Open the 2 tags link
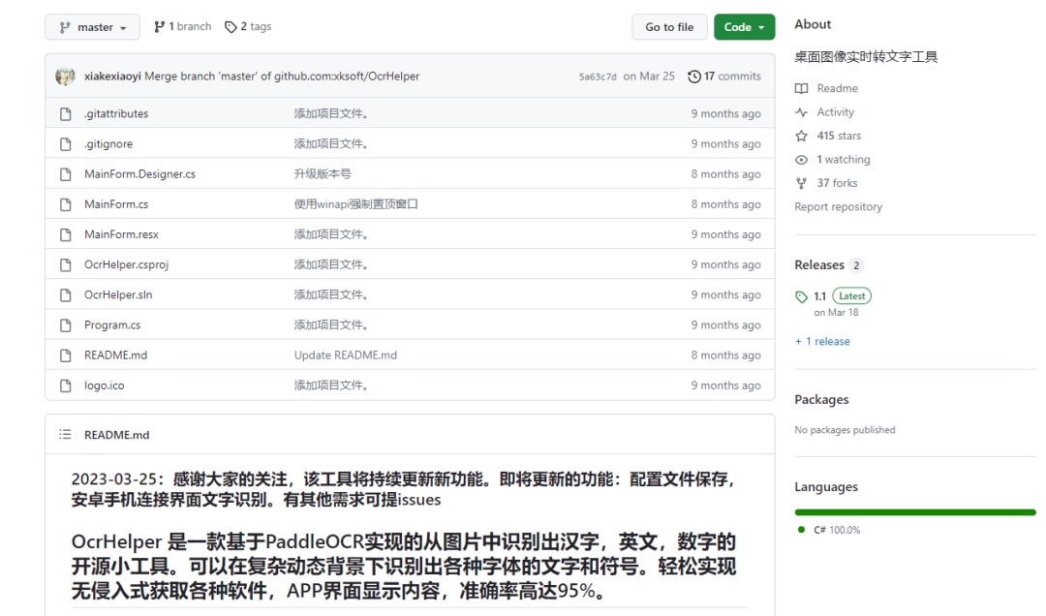Viewport: 1046px width, 616px height. click(x=248, y=27)
